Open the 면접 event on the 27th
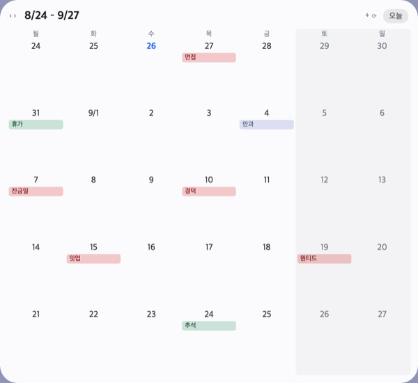The height and width of the screenshot is (383, 418). (209, 57)
